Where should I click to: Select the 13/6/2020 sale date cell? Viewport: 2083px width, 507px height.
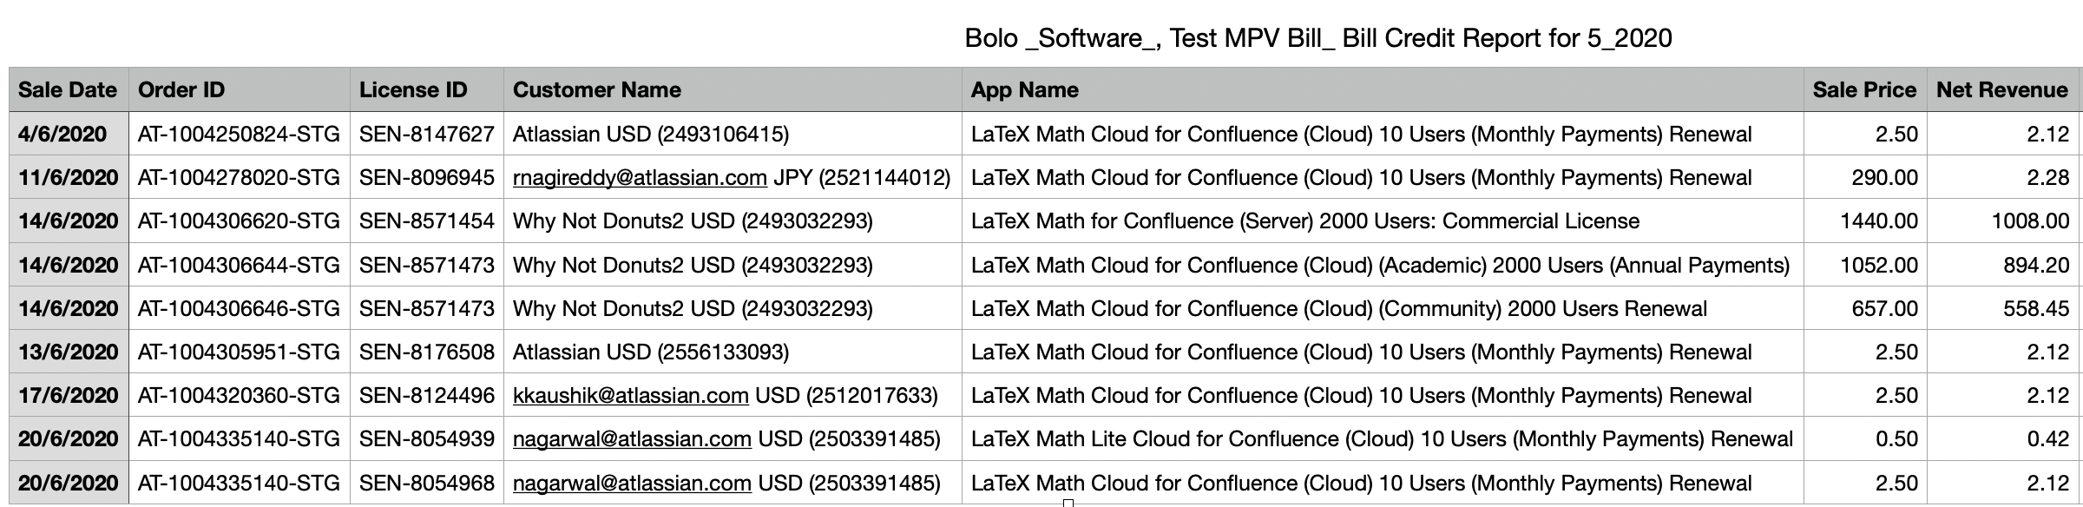pos(68,352)
